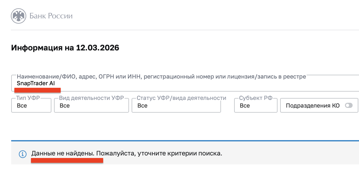Click the info icon in the notice bar

(x=22, y=154)
